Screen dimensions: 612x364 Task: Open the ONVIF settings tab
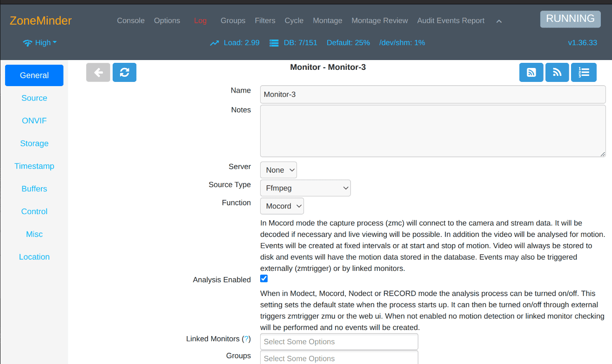coord(34,121)
